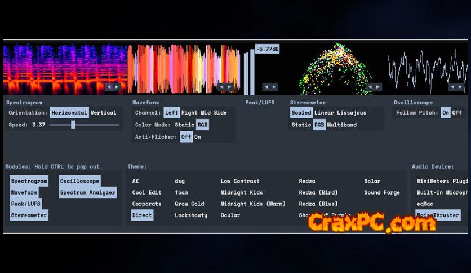Toggle the Oscilloscope module
Image resolution: width=471 pixels, height=273 pixels.
coord(79,181)
